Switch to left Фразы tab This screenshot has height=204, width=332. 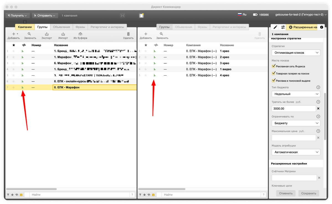pyautogui.click(x=80, y=27)
